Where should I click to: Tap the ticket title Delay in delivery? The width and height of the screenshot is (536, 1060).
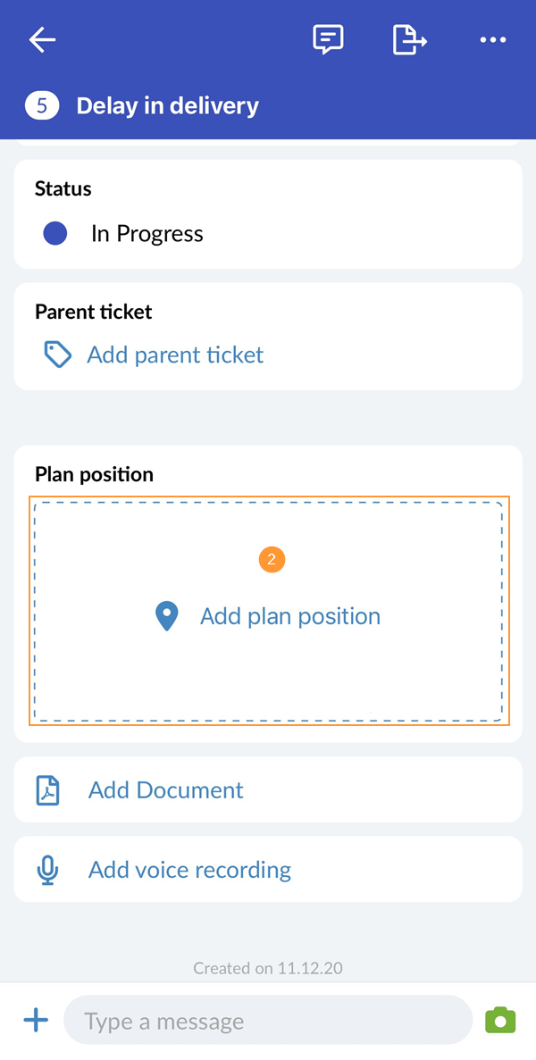point(166,105)
